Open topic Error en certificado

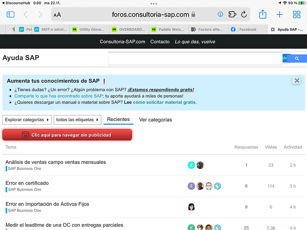pos(27,183)
